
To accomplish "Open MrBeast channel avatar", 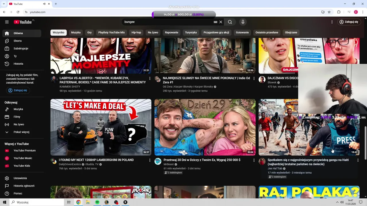I will (x=158, y=161).
